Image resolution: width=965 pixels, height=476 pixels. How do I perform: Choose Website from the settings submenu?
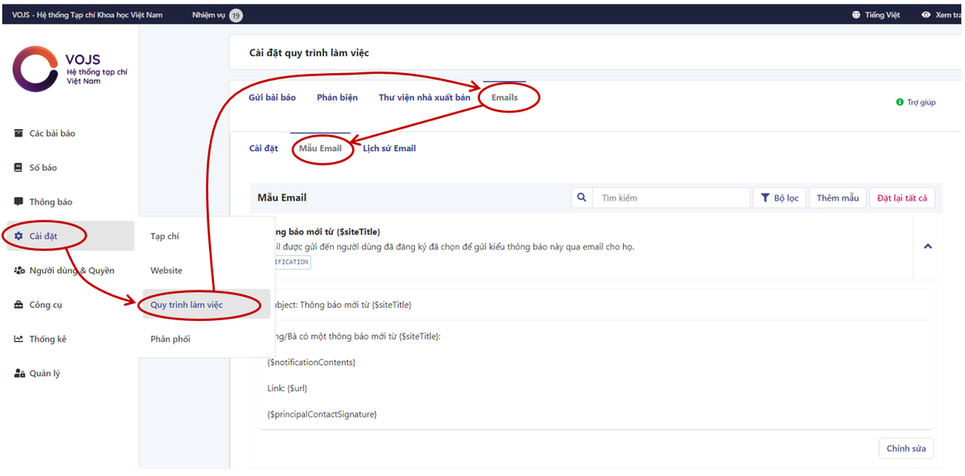coord(166,270)
